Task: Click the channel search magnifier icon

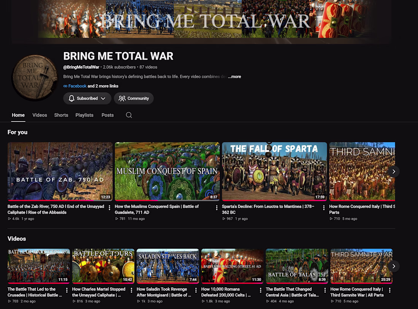Action: pos(129,115)
